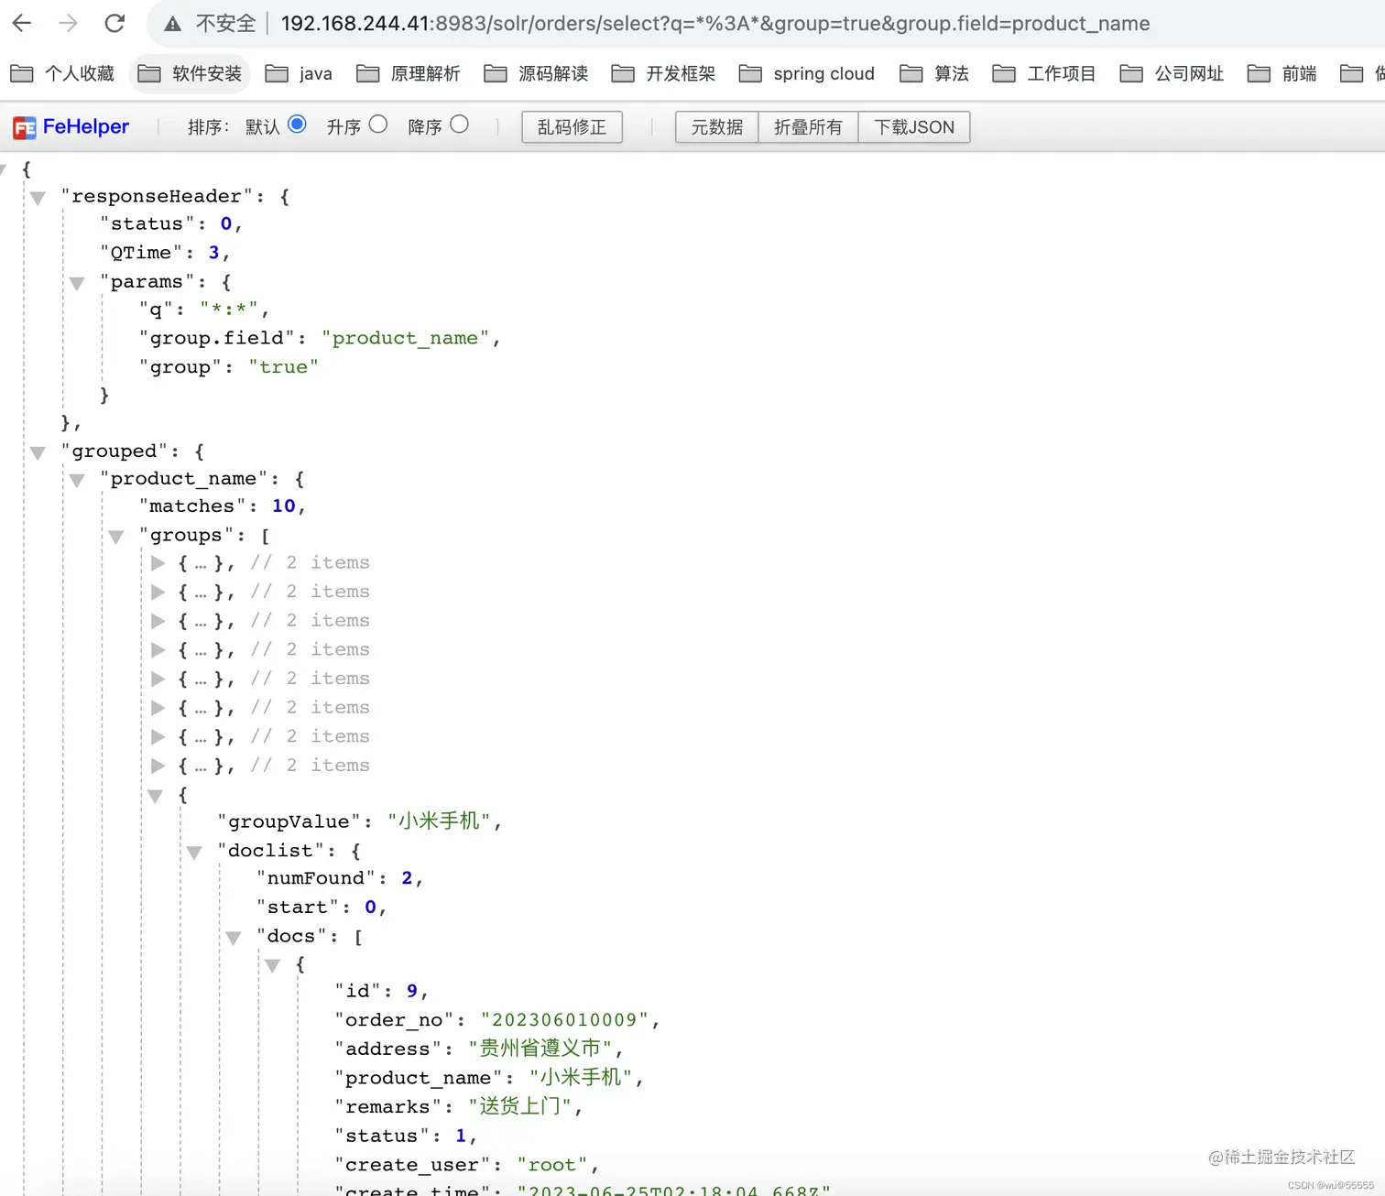Open the 开发框架 bookmark folder

click(x=663, y=73)
